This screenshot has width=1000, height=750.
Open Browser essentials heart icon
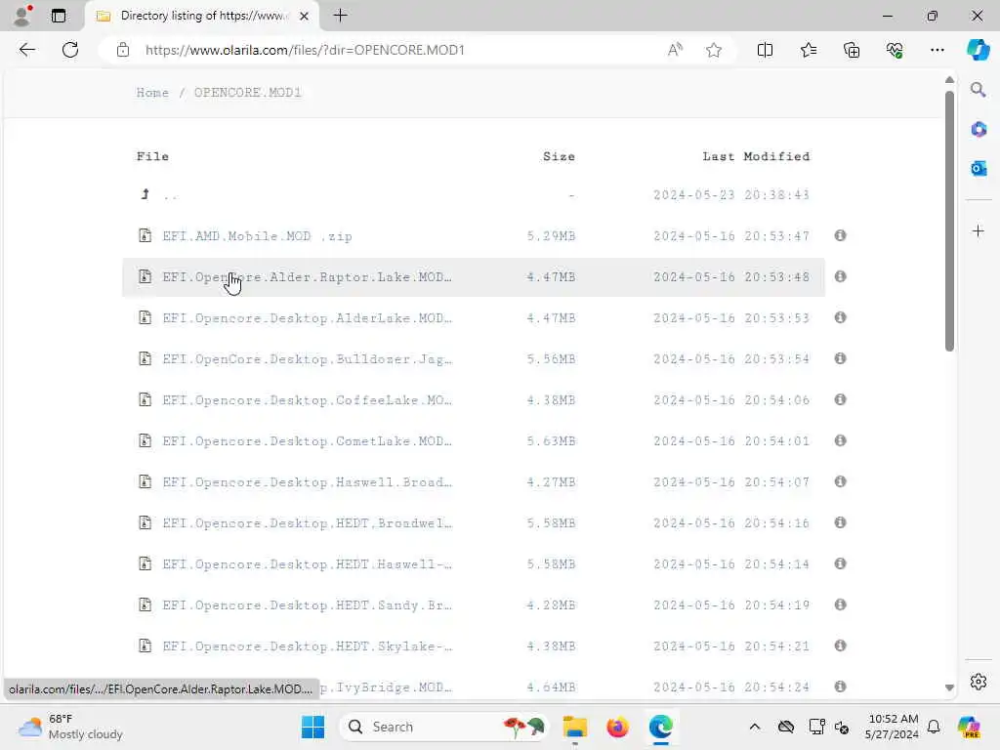(x=895, y=50)
